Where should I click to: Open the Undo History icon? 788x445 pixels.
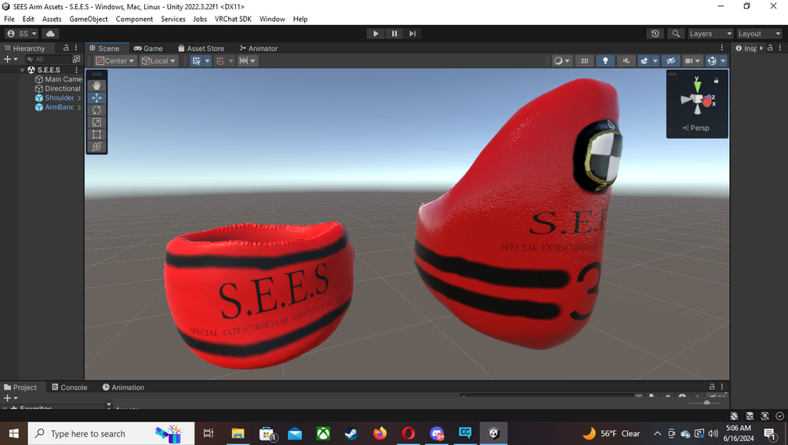pos(655,34)
